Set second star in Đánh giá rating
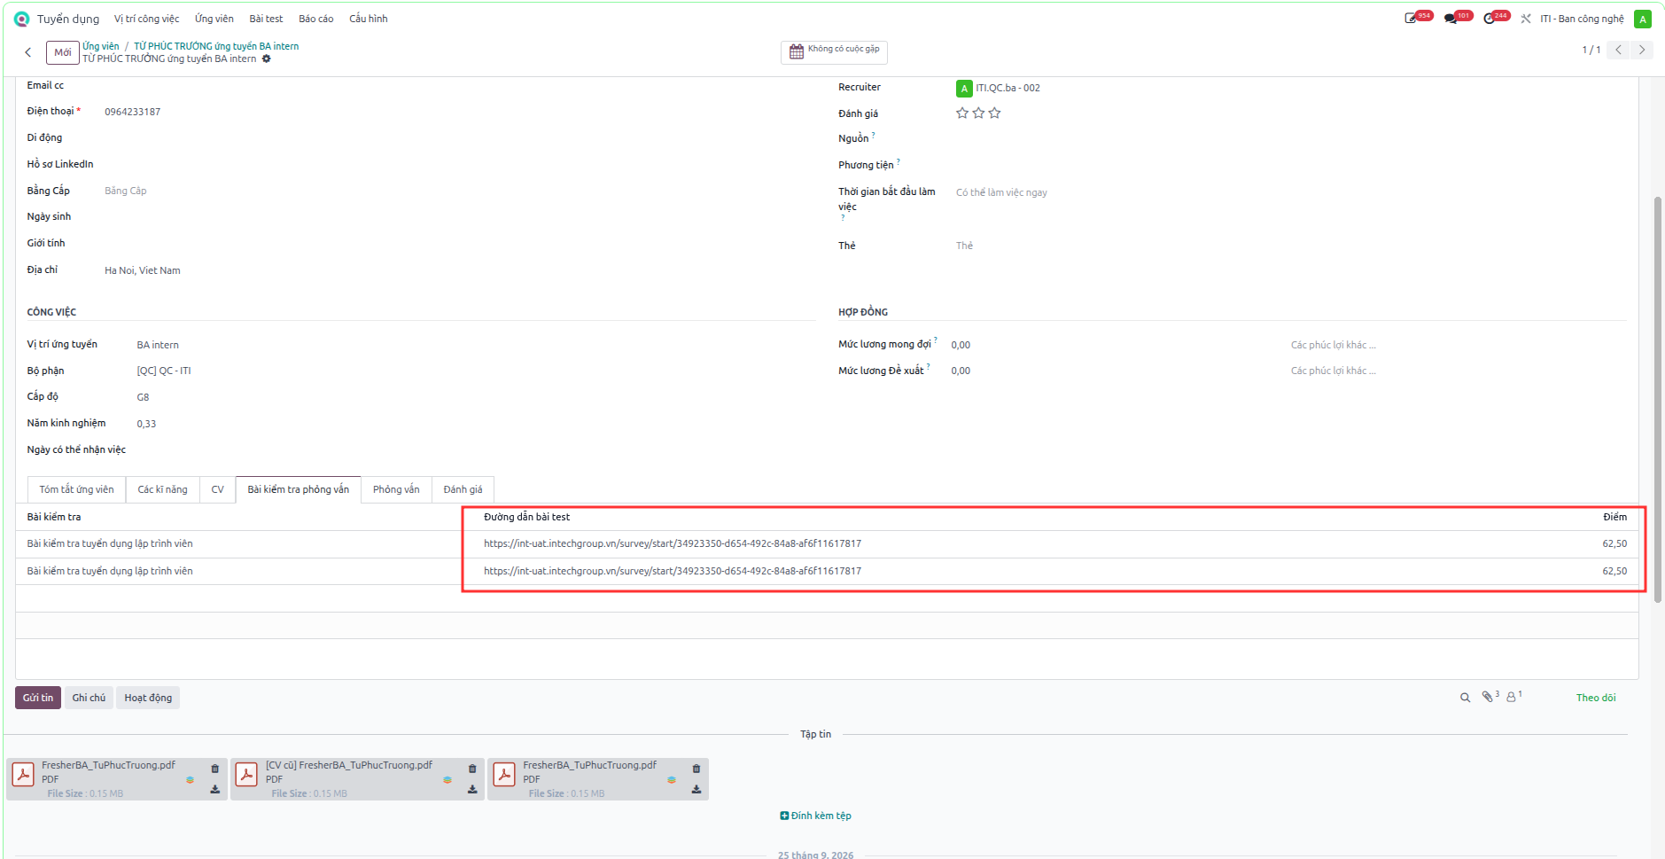 (978, 113)
